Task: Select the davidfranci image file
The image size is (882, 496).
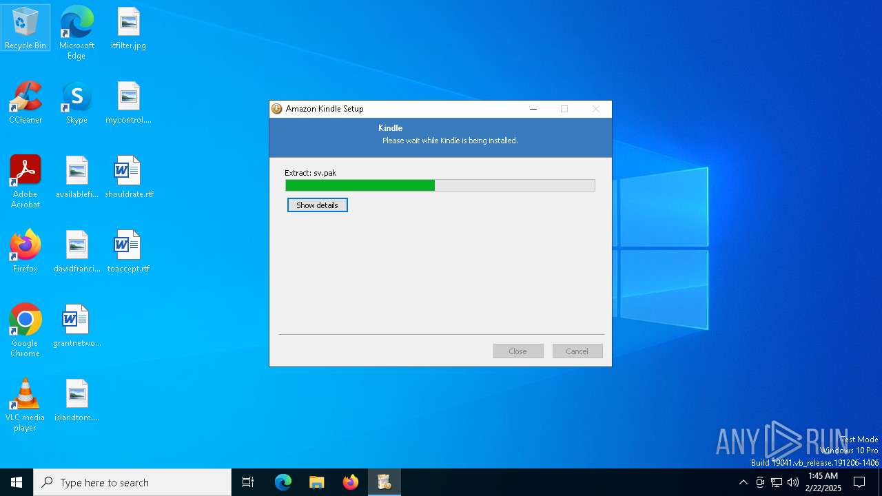Action: pyautogui.click(x=76, y=251)
